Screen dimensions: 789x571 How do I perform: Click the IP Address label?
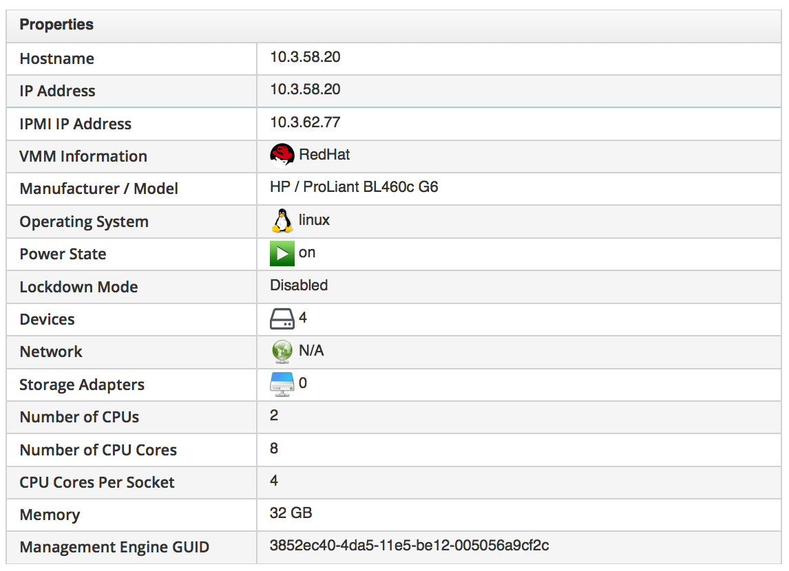(x=57, y=91)
